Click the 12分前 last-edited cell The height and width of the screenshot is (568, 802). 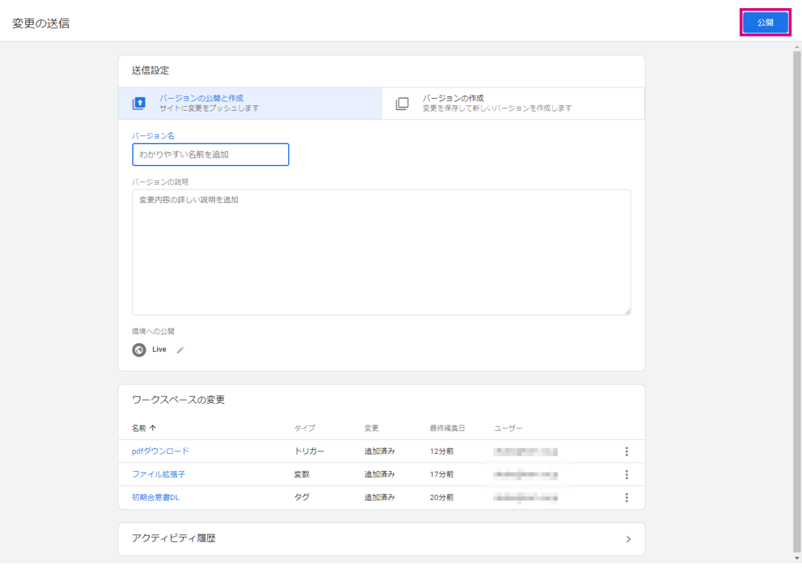point(442,451)
